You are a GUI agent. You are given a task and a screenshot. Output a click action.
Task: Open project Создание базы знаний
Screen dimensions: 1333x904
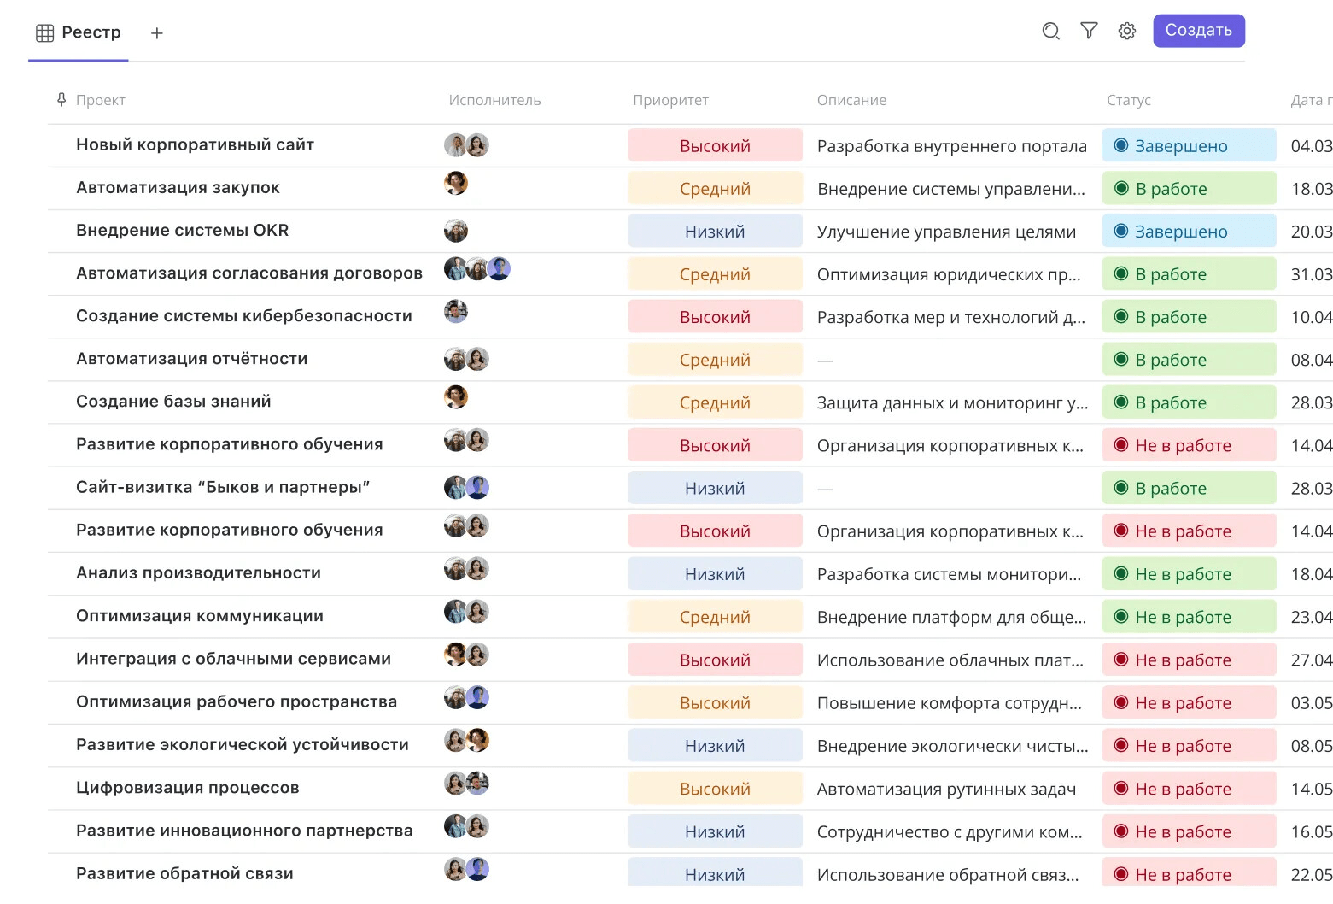click(x=173, y=402)
